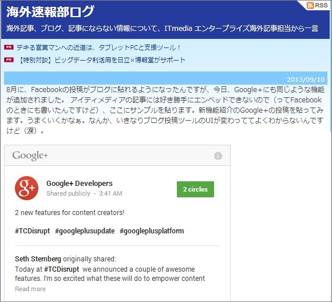332x302 pixels.
Task: Click the first PR badge icon
Action: tap(9, 47)
